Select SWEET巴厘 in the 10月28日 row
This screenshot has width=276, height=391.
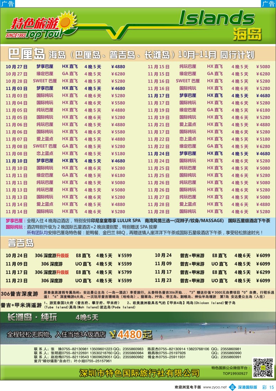click(45, 81)
